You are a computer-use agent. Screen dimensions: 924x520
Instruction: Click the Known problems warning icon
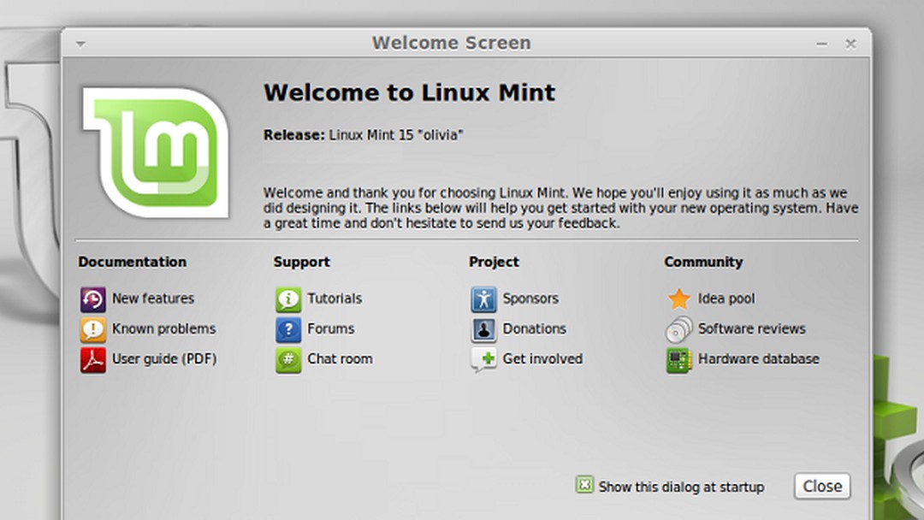click(94, 329)
